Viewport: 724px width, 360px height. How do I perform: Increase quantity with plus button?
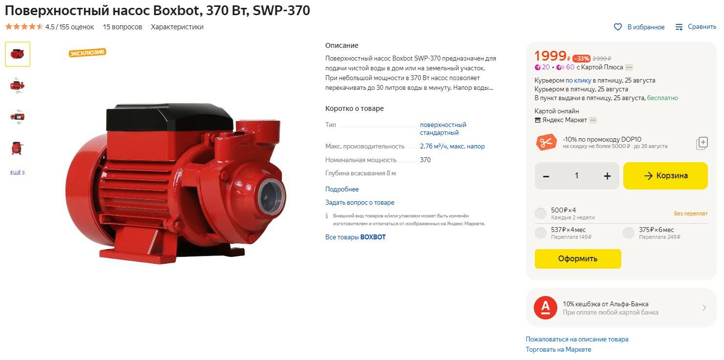click(607, 176)
